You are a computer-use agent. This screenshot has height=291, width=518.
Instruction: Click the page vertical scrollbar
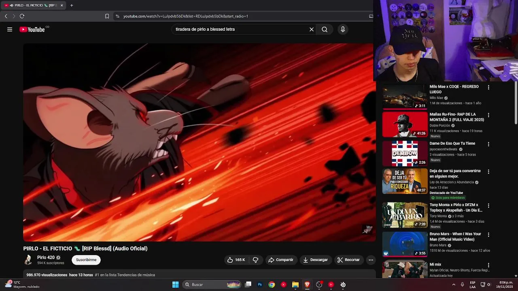tap(516, 103)
